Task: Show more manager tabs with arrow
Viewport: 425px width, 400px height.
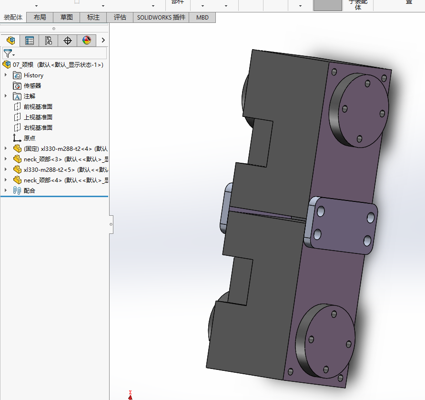Action: point(103,40)
